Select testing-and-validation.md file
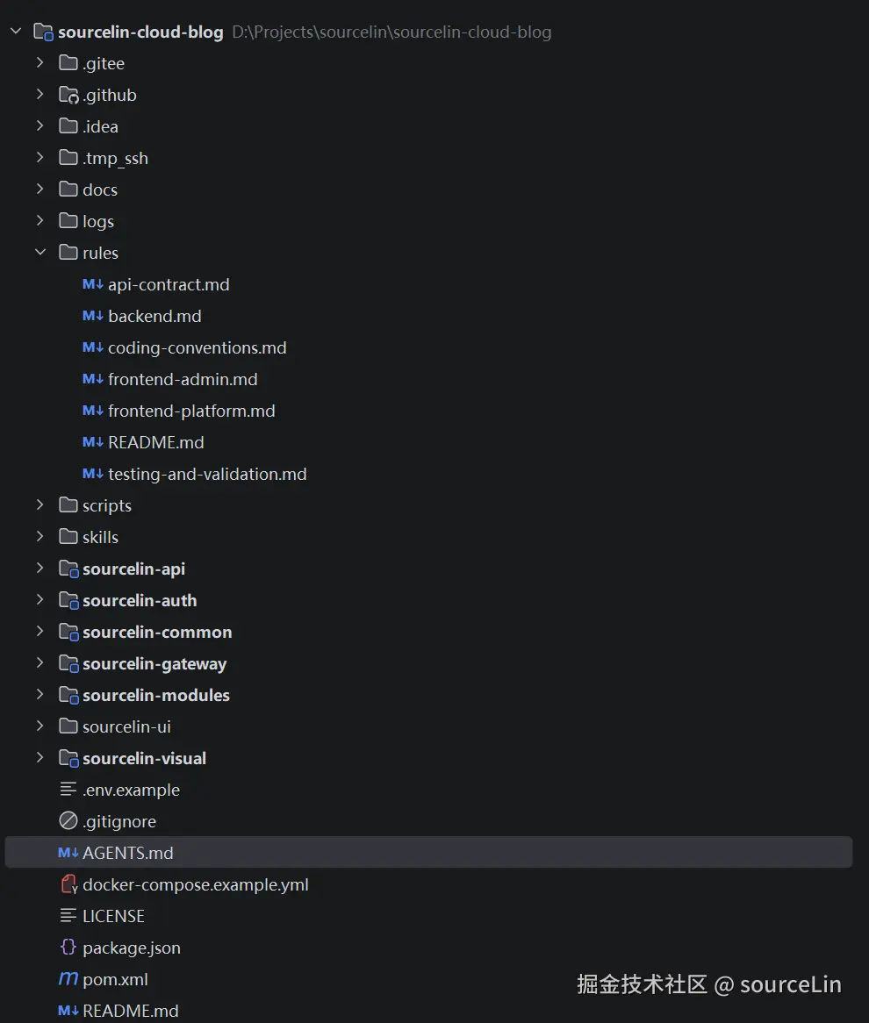Viewport: 869px width, 1023px height. pyautogui.click(x=208, y=475)
